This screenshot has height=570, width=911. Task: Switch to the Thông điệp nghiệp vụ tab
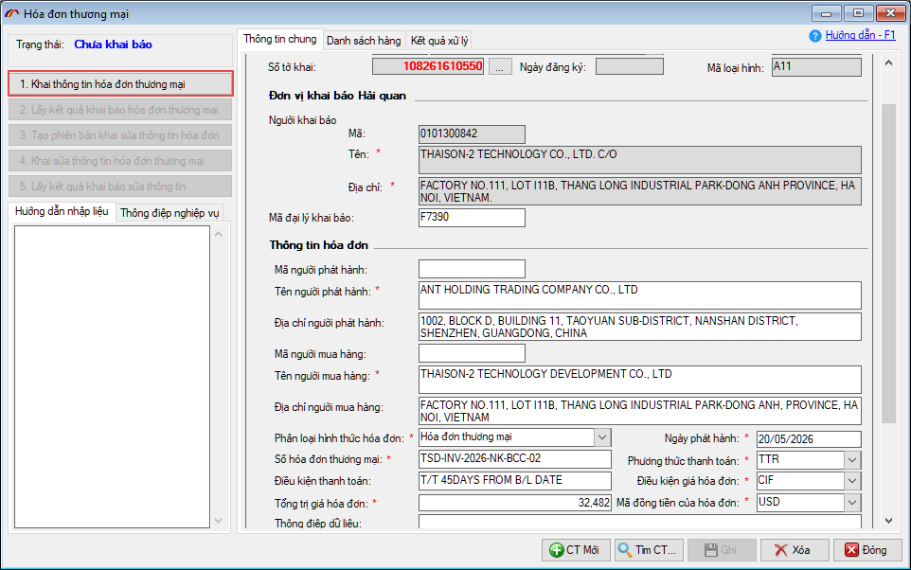[x=170, y=213]
